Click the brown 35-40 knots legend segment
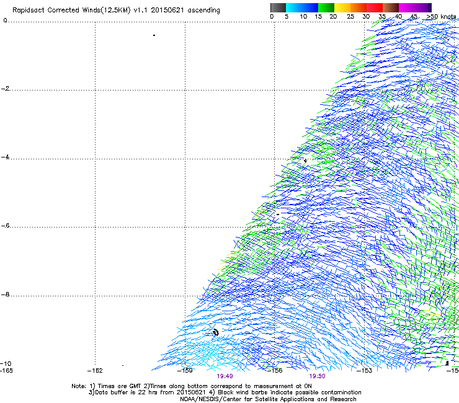Viewport: 459px width, 403px height. [391, 7]
